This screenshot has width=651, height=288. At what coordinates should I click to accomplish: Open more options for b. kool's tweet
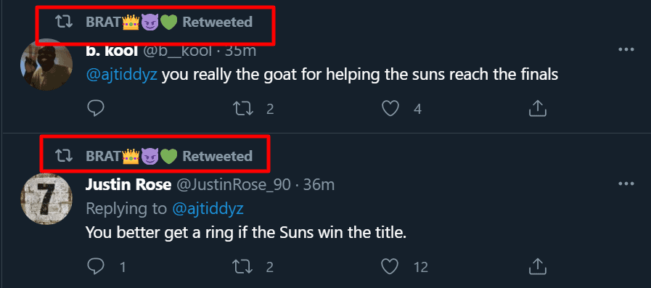(x=626, y=50)
